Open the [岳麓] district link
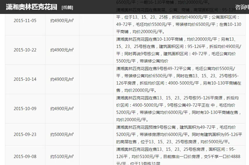The height and width of the screenshot is (165, 249). 67,8
